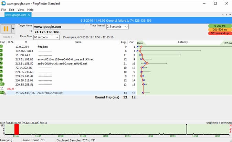This screenshot has width=232, height=142.
Task: Click the Cur column header
Action: (131, 42)
